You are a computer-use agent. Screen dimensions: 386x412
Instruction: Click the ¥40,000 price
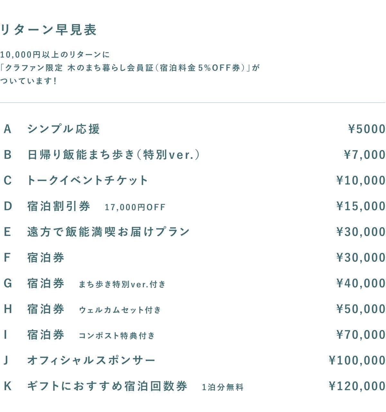[361, 283]
